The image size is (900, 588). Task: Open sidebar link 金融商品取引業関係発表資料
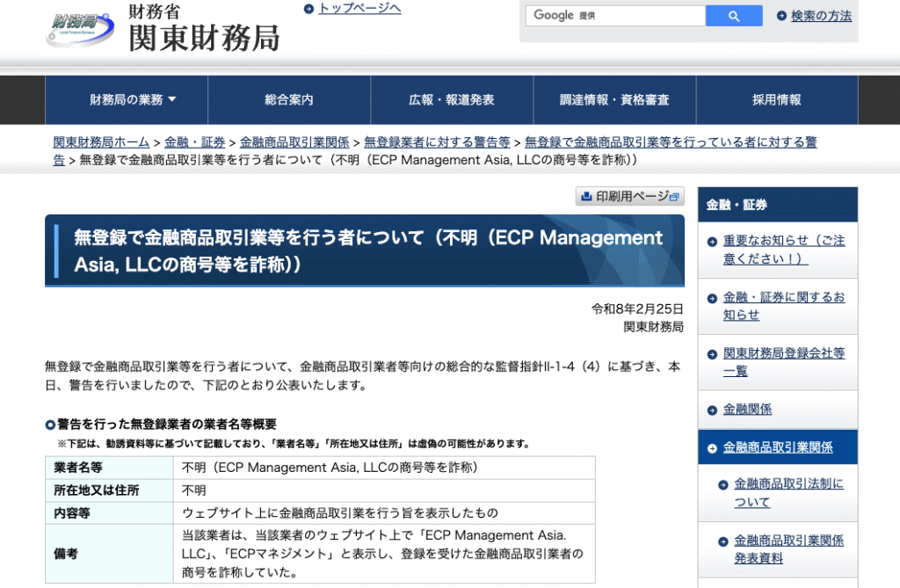pyautogui.click(x=788, y=549)
